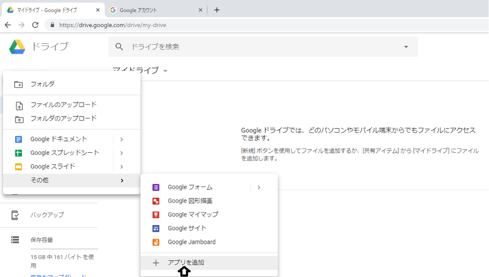Expand その他 submenu arrow
Image resolution: width=489 pixels, height=277 pixels.
tap(122, 180)
